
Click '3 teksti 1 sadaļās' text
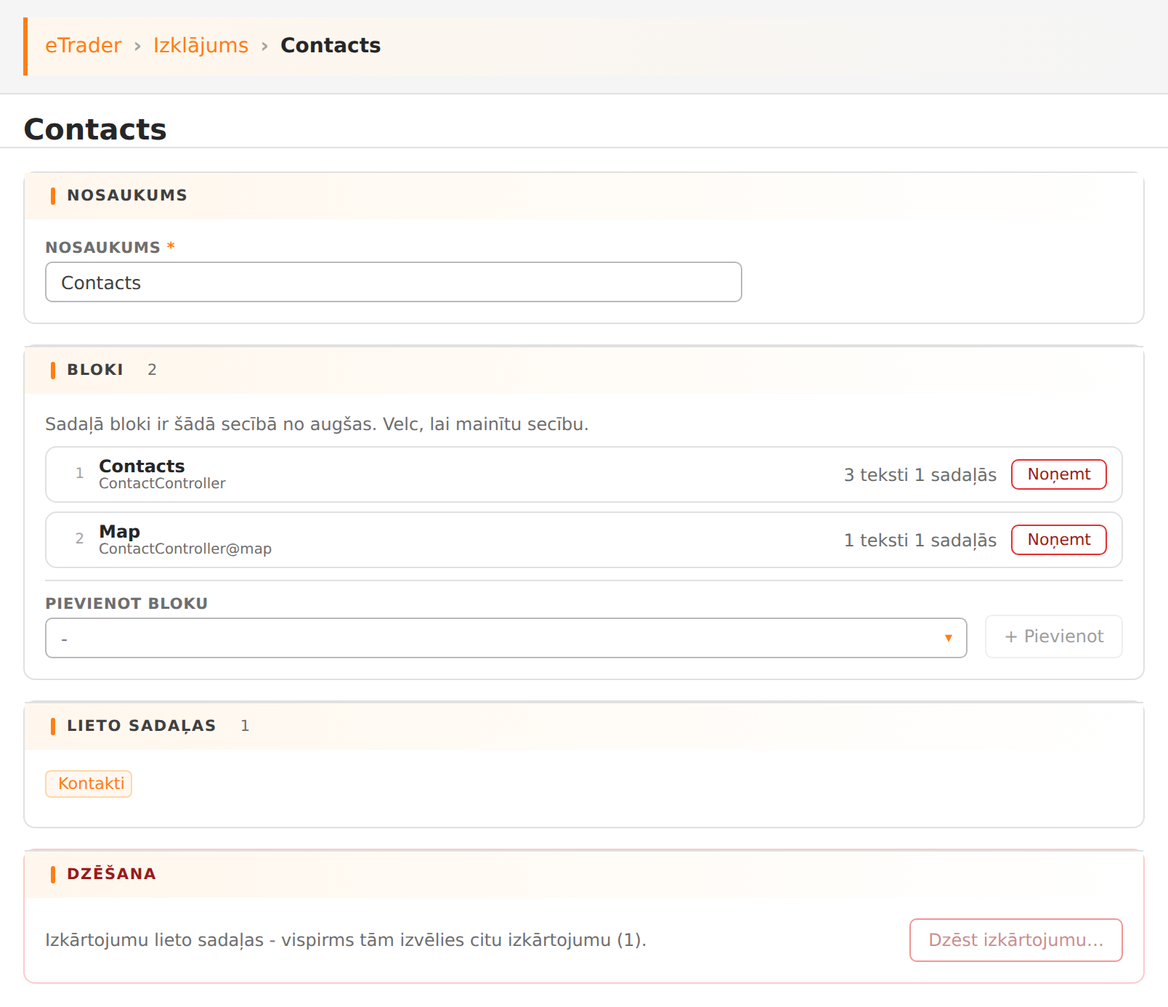coord(920,474)
